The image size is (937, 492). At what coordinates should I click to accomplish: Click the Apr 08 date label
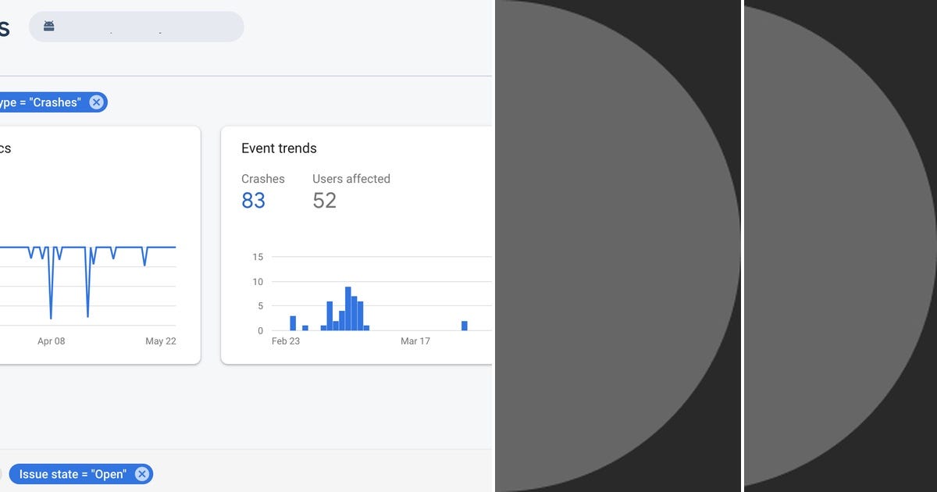click(52, 341)
